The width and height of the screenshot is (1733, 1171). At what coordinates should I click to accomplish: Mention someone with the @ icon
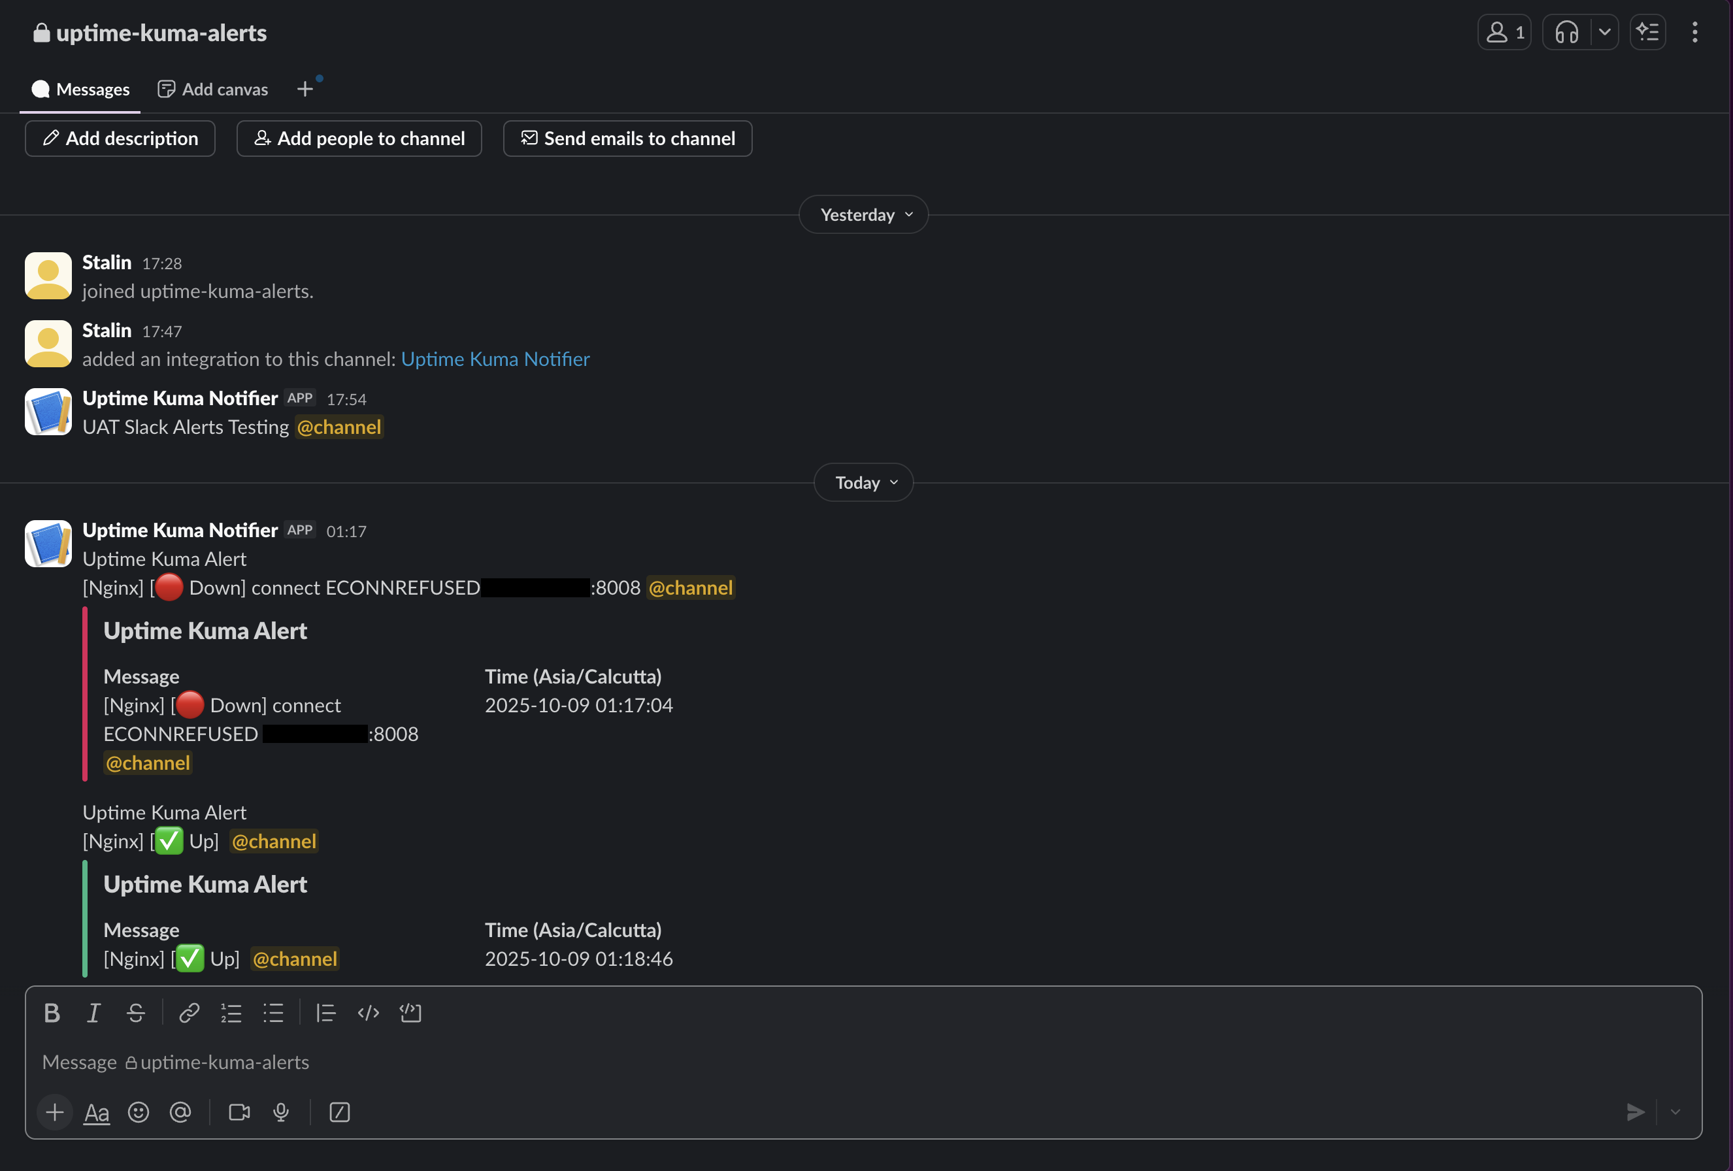coord(180,1112)
